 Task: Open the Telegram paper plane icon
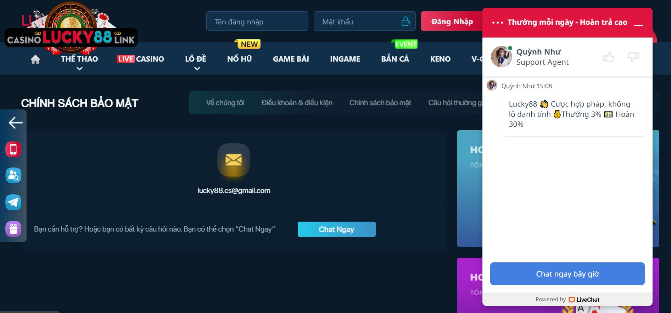13,202
